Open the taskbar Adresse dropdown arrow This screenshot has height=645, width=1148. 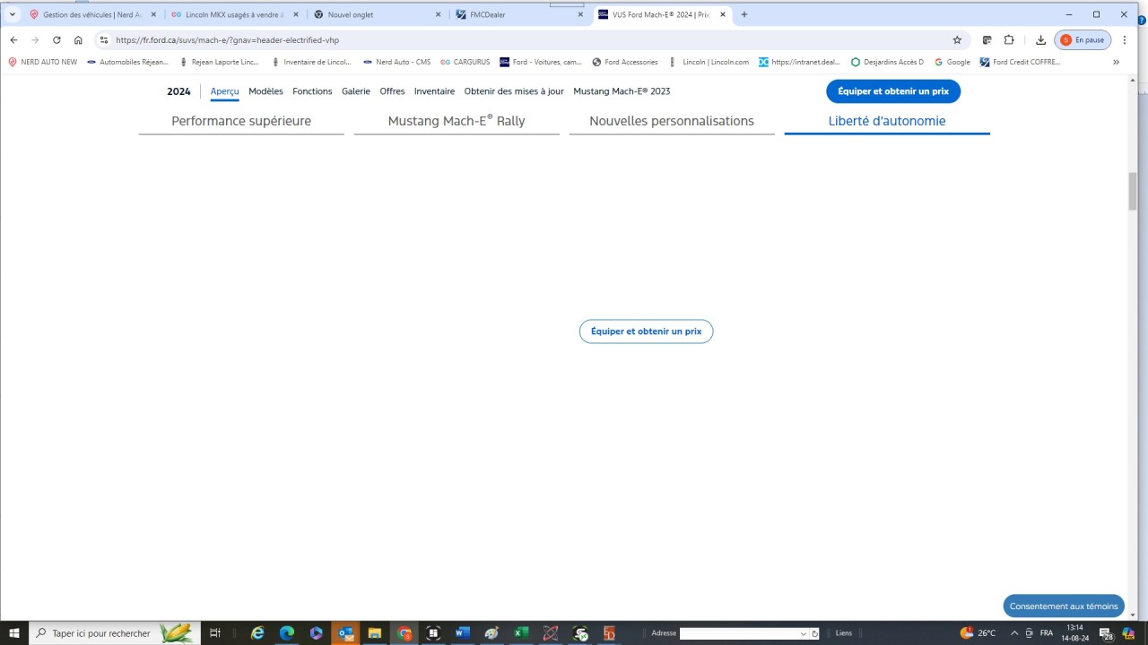pyautogui.click(x=803, y=633)
